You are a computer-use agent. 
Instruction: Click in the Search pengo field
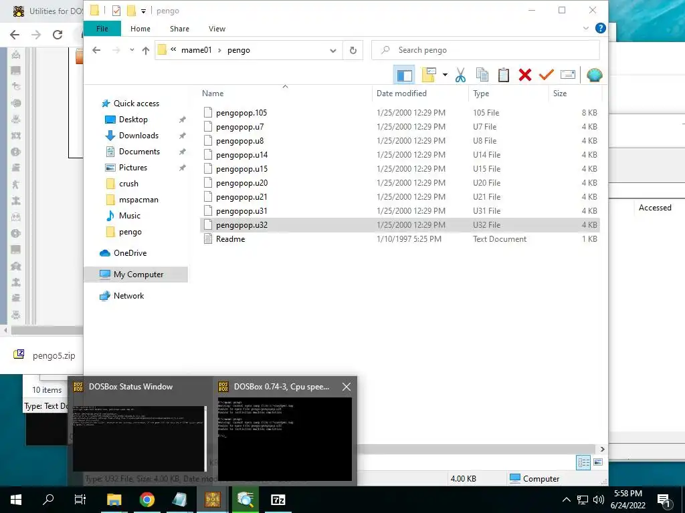pyautogui.click(x=486, y=50)
